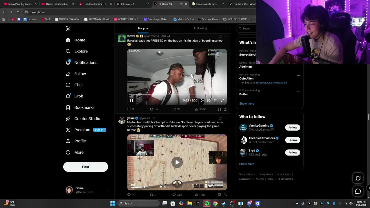Bookmark the yoxic post
Viewport: 370px width, 208px height.
[x=219, y=195]
